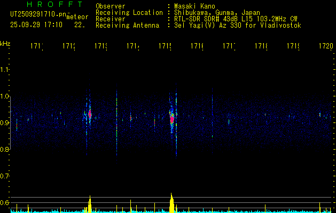Click the yellow intensity peak before 1713
336x213 pixels.
(90, 204)
